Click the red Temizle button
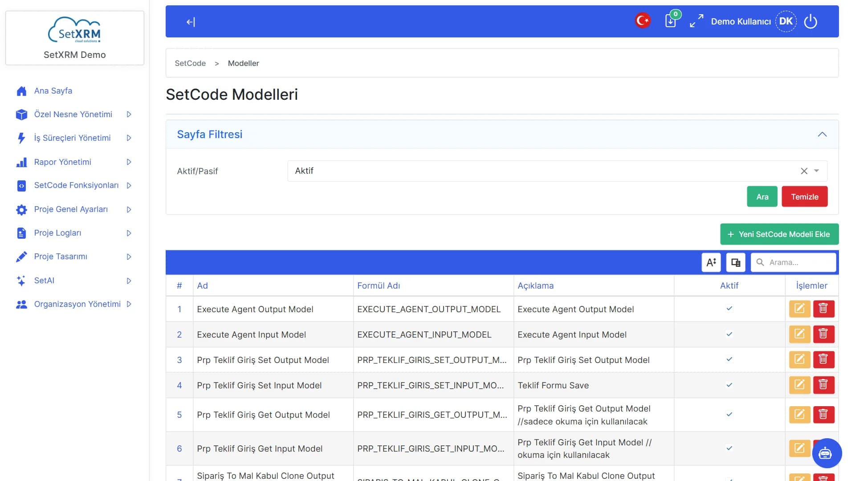 click(804, 196)
